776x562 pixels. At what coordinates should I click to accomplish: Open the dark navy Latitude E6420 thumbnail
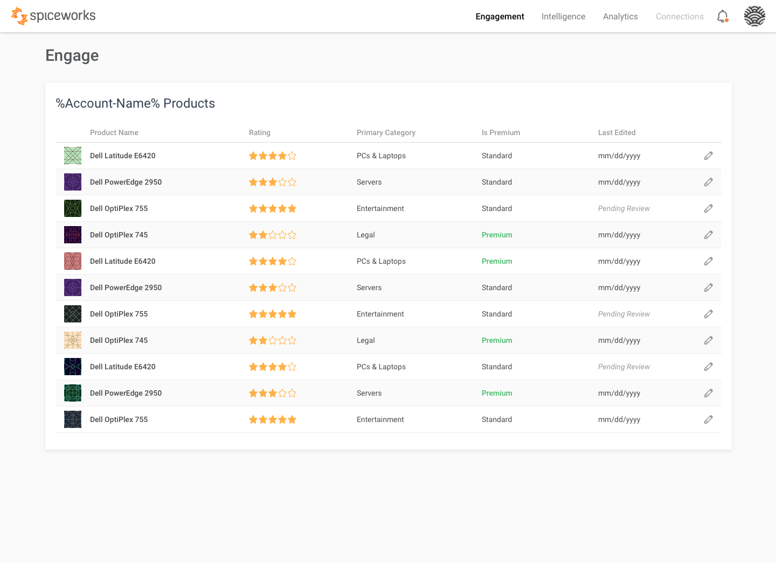coord(73,367)
